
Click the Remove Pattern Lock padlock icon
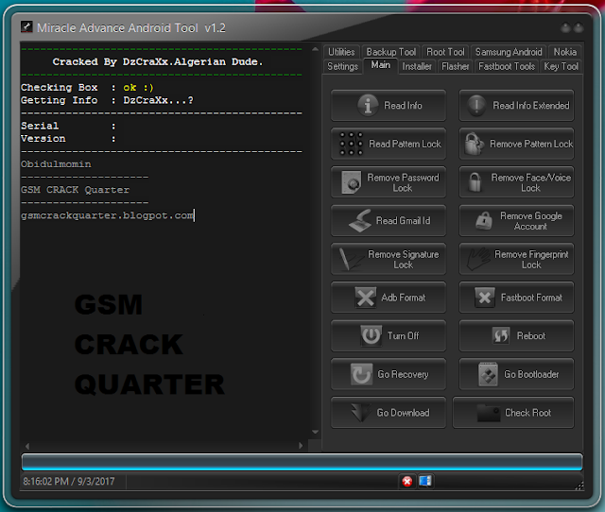[474, 144]
